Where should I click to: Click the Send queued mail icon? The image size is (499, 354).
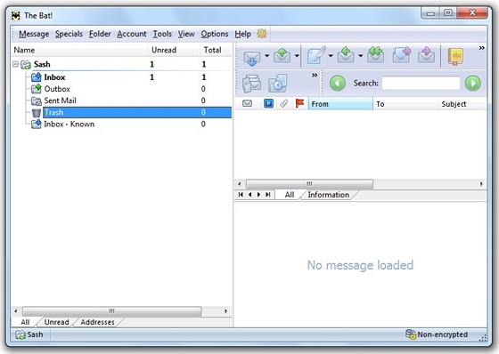click(x=282, y=56)
